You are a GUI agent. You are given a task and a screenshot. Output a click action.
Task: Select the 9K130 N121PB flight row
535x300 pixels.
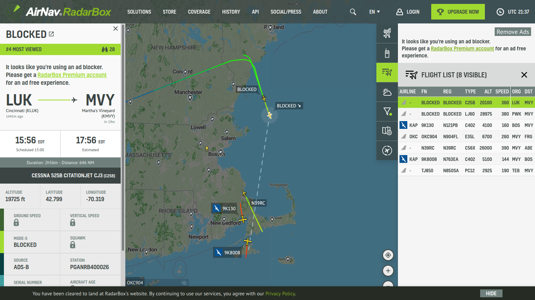point(466,125)
